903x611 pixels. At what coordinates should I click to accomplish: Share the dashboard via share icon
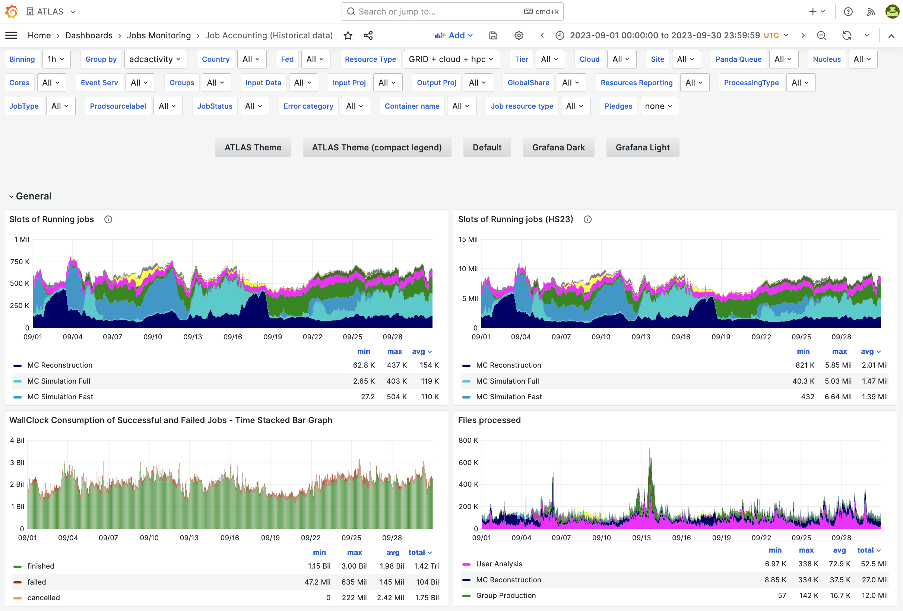coord(368,35)
